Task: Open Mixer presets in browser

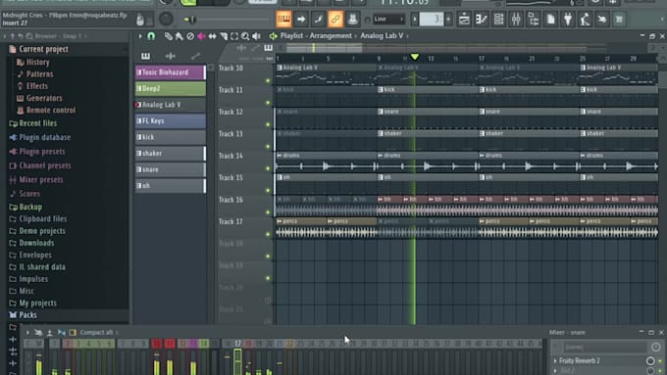Action: click(x=41, y=179)
